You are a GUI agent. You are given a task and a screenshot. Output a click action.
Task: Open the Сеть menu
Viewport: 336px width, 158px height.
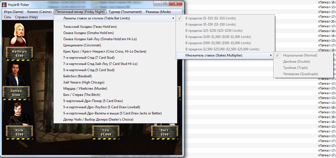coord(8,17)
